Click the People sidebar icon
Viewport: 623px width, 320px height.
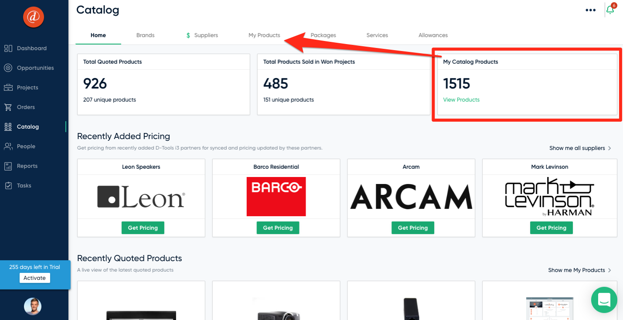8,146
